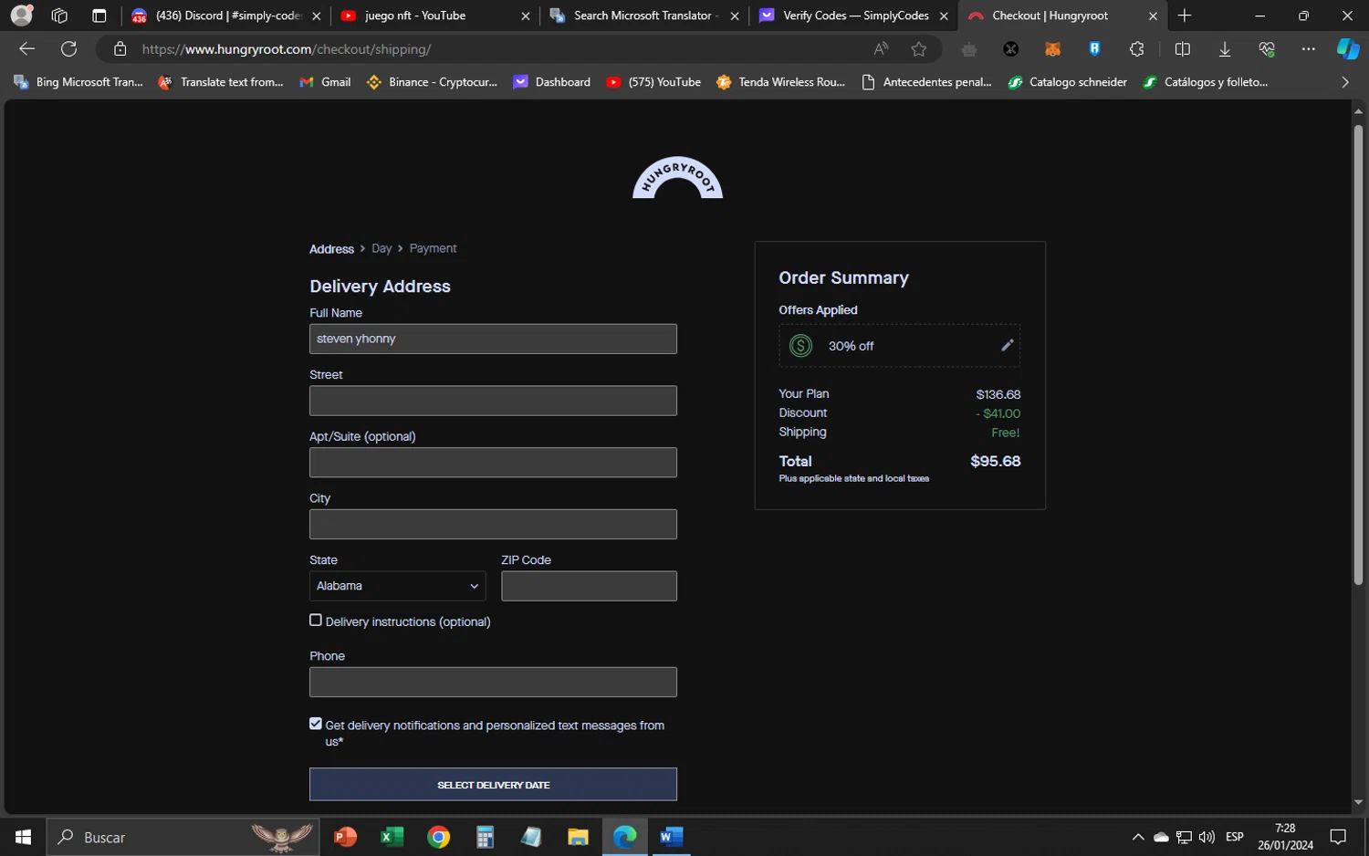Open the Gmail bookmark link
Viewport: 1369px width, 856px height.
[326, 82]
